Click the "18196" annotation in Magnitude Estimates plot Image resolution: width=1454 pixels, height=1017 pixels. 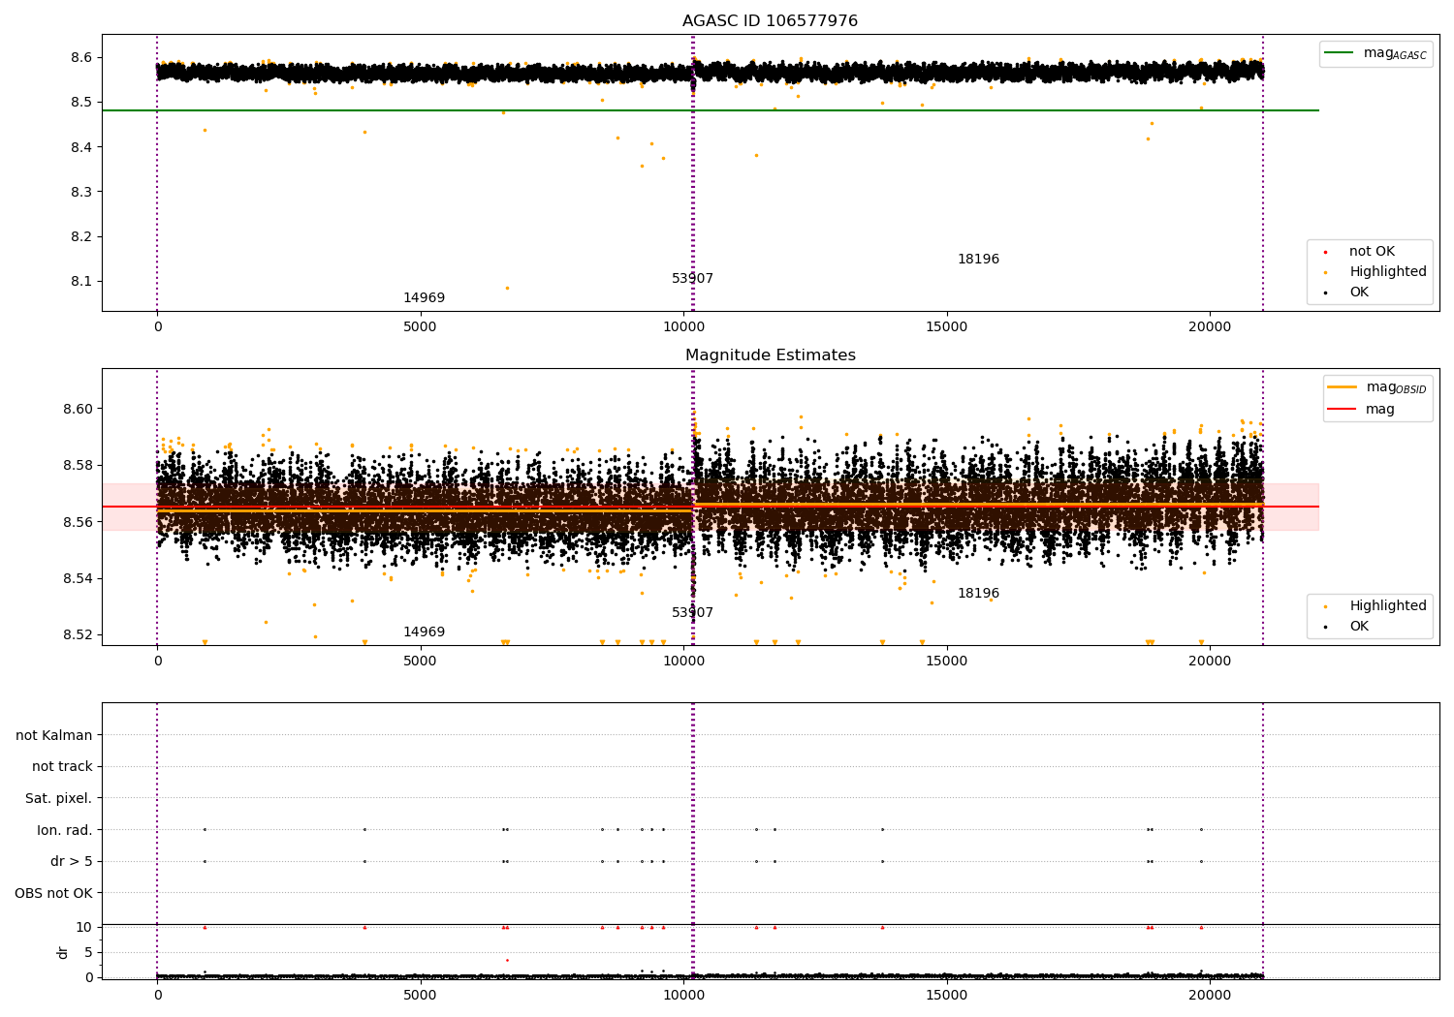tap(978, 594)
